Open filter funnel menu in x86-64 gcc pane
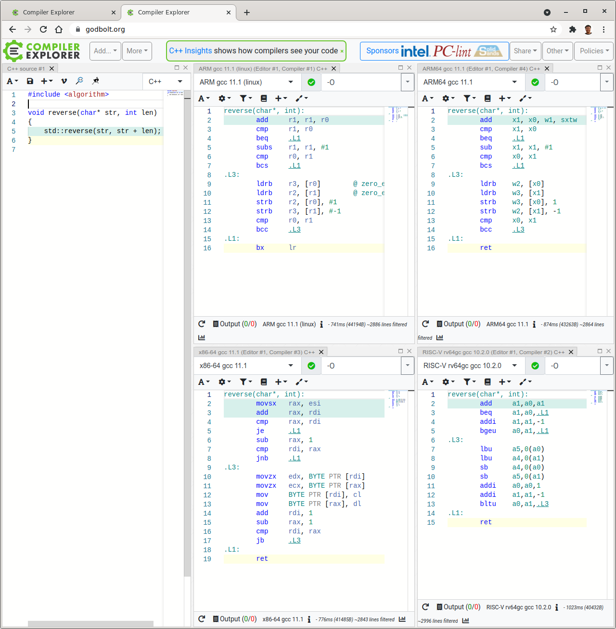616x629 pixels. (246, 382)
